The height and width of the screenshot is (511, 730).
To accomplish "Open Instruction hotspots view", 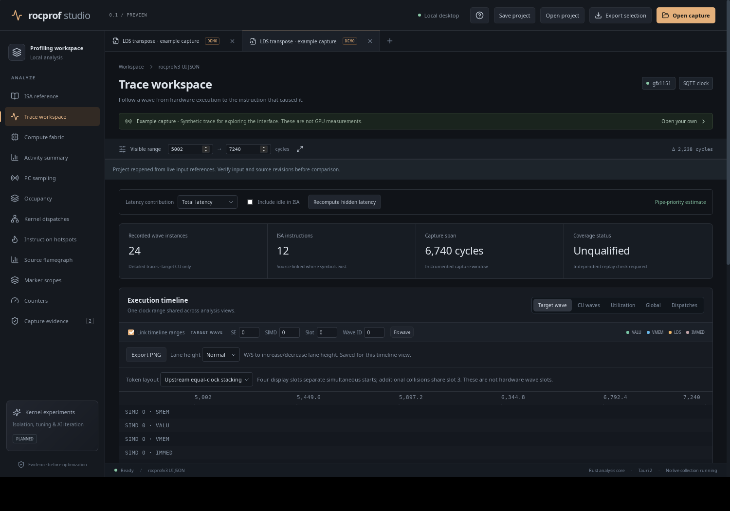I will click(x=52, y=239).
